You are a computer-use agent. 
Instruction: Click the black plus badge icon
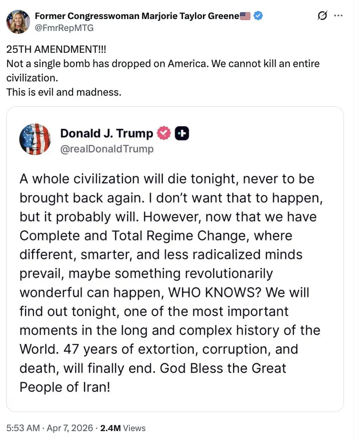tap(182, 133)
